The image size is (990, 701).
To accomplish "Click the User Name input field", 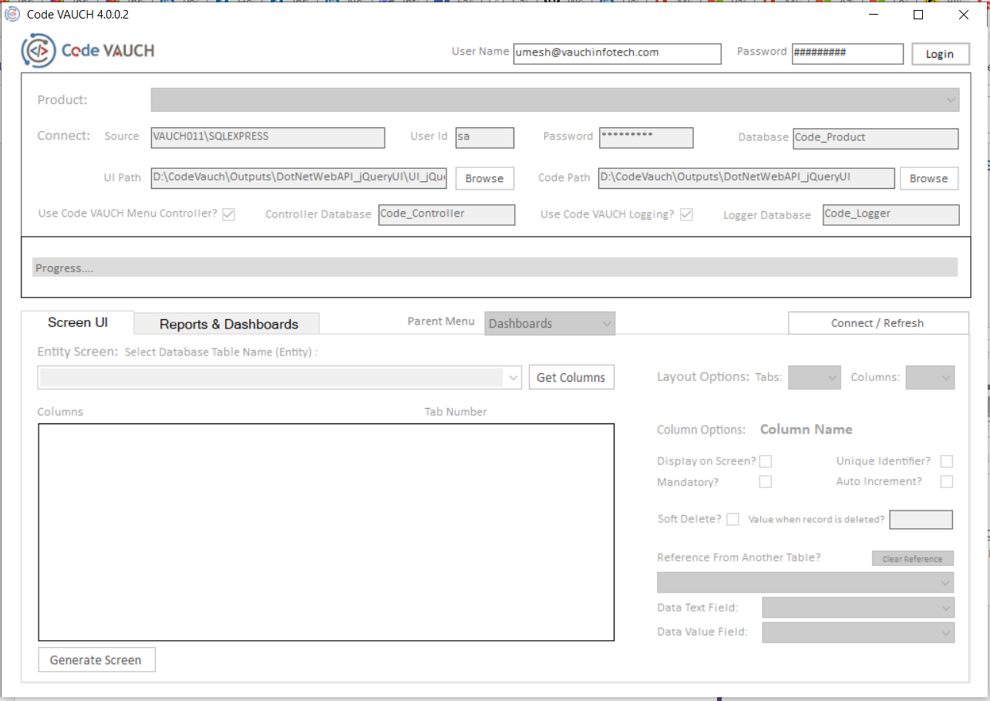I will [x=617, y=53].
